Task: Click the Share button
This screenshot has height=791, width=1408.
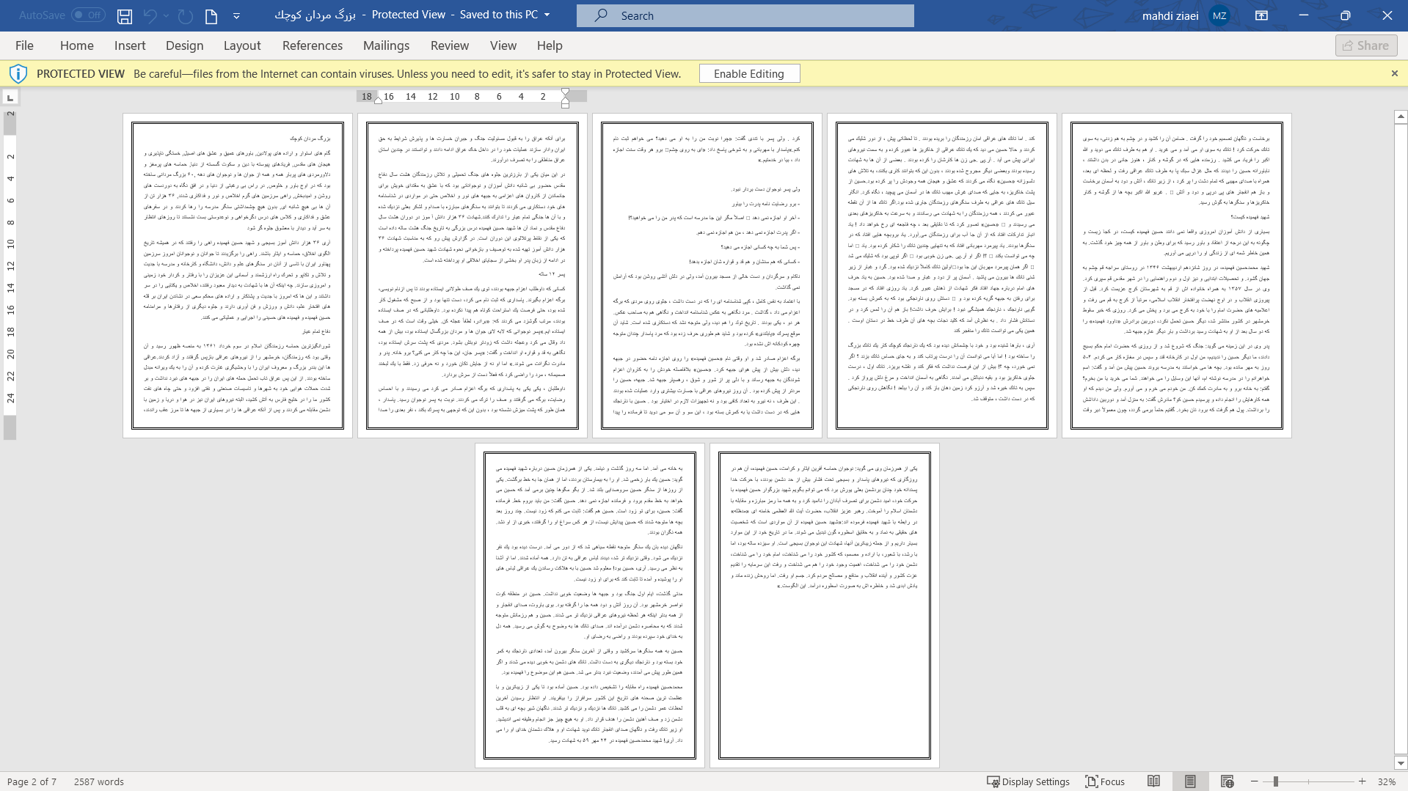Action: [x=1366, y=45]
